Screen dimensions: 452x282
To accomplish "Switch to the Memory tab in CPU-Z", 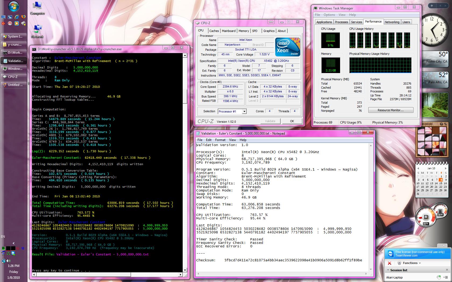I will 243,31.
